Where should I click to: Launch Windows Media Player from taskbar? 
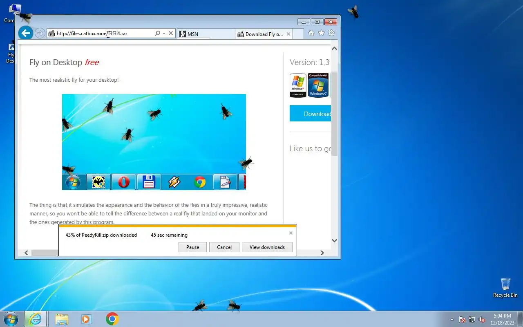point(86,319)
